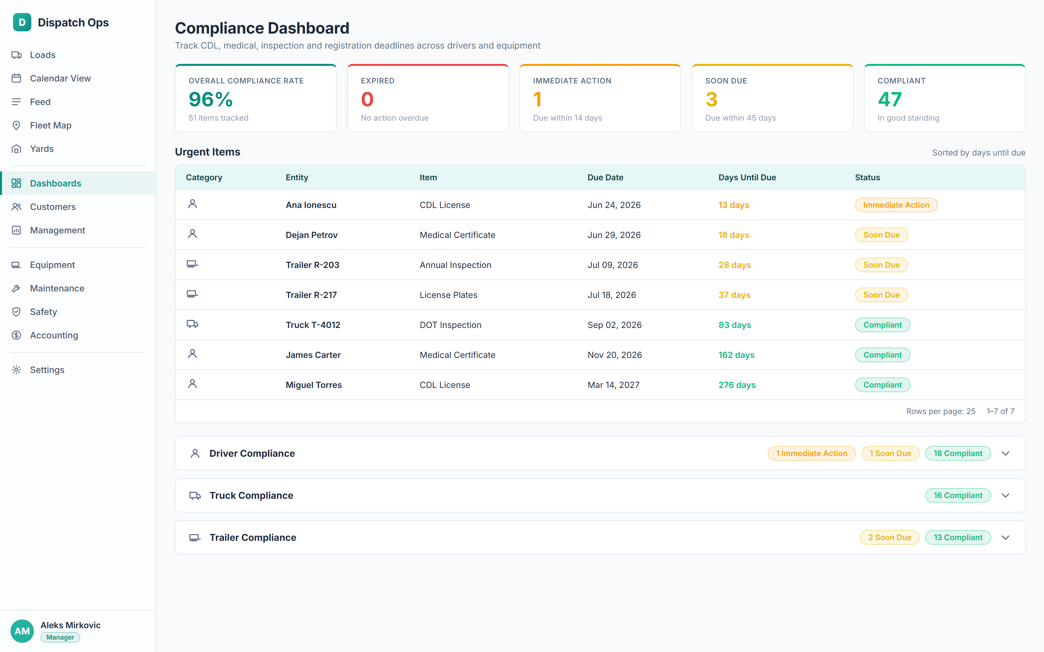Click the Dashboards grid icon
Image resolution: width=1044 pixels, height=652 pixels.
pyautogui.click(x=16, y=183)
